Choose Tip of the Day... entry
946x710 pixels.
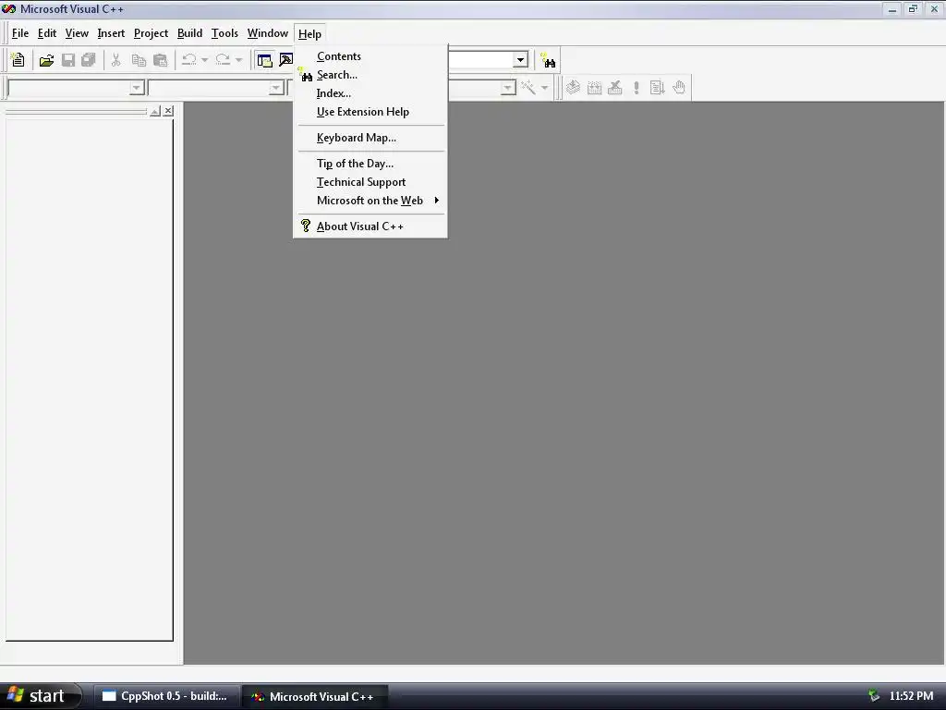(x=370, y=164)
